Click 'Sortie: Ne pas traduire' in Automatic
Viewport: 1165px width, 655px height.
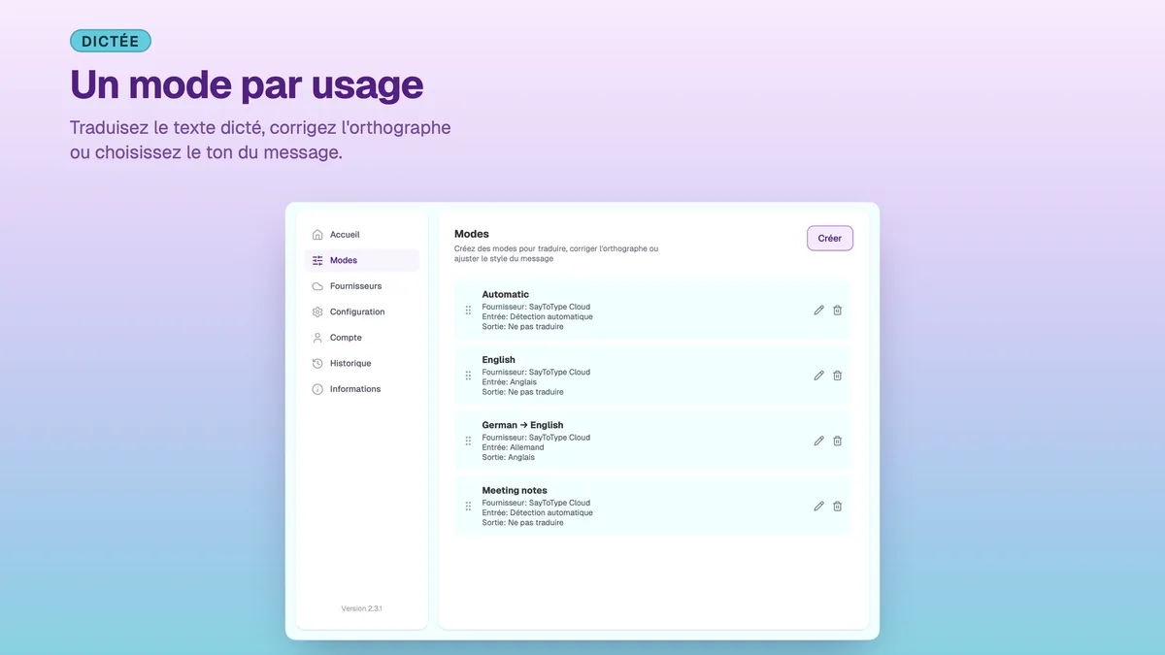pos(522,327)
